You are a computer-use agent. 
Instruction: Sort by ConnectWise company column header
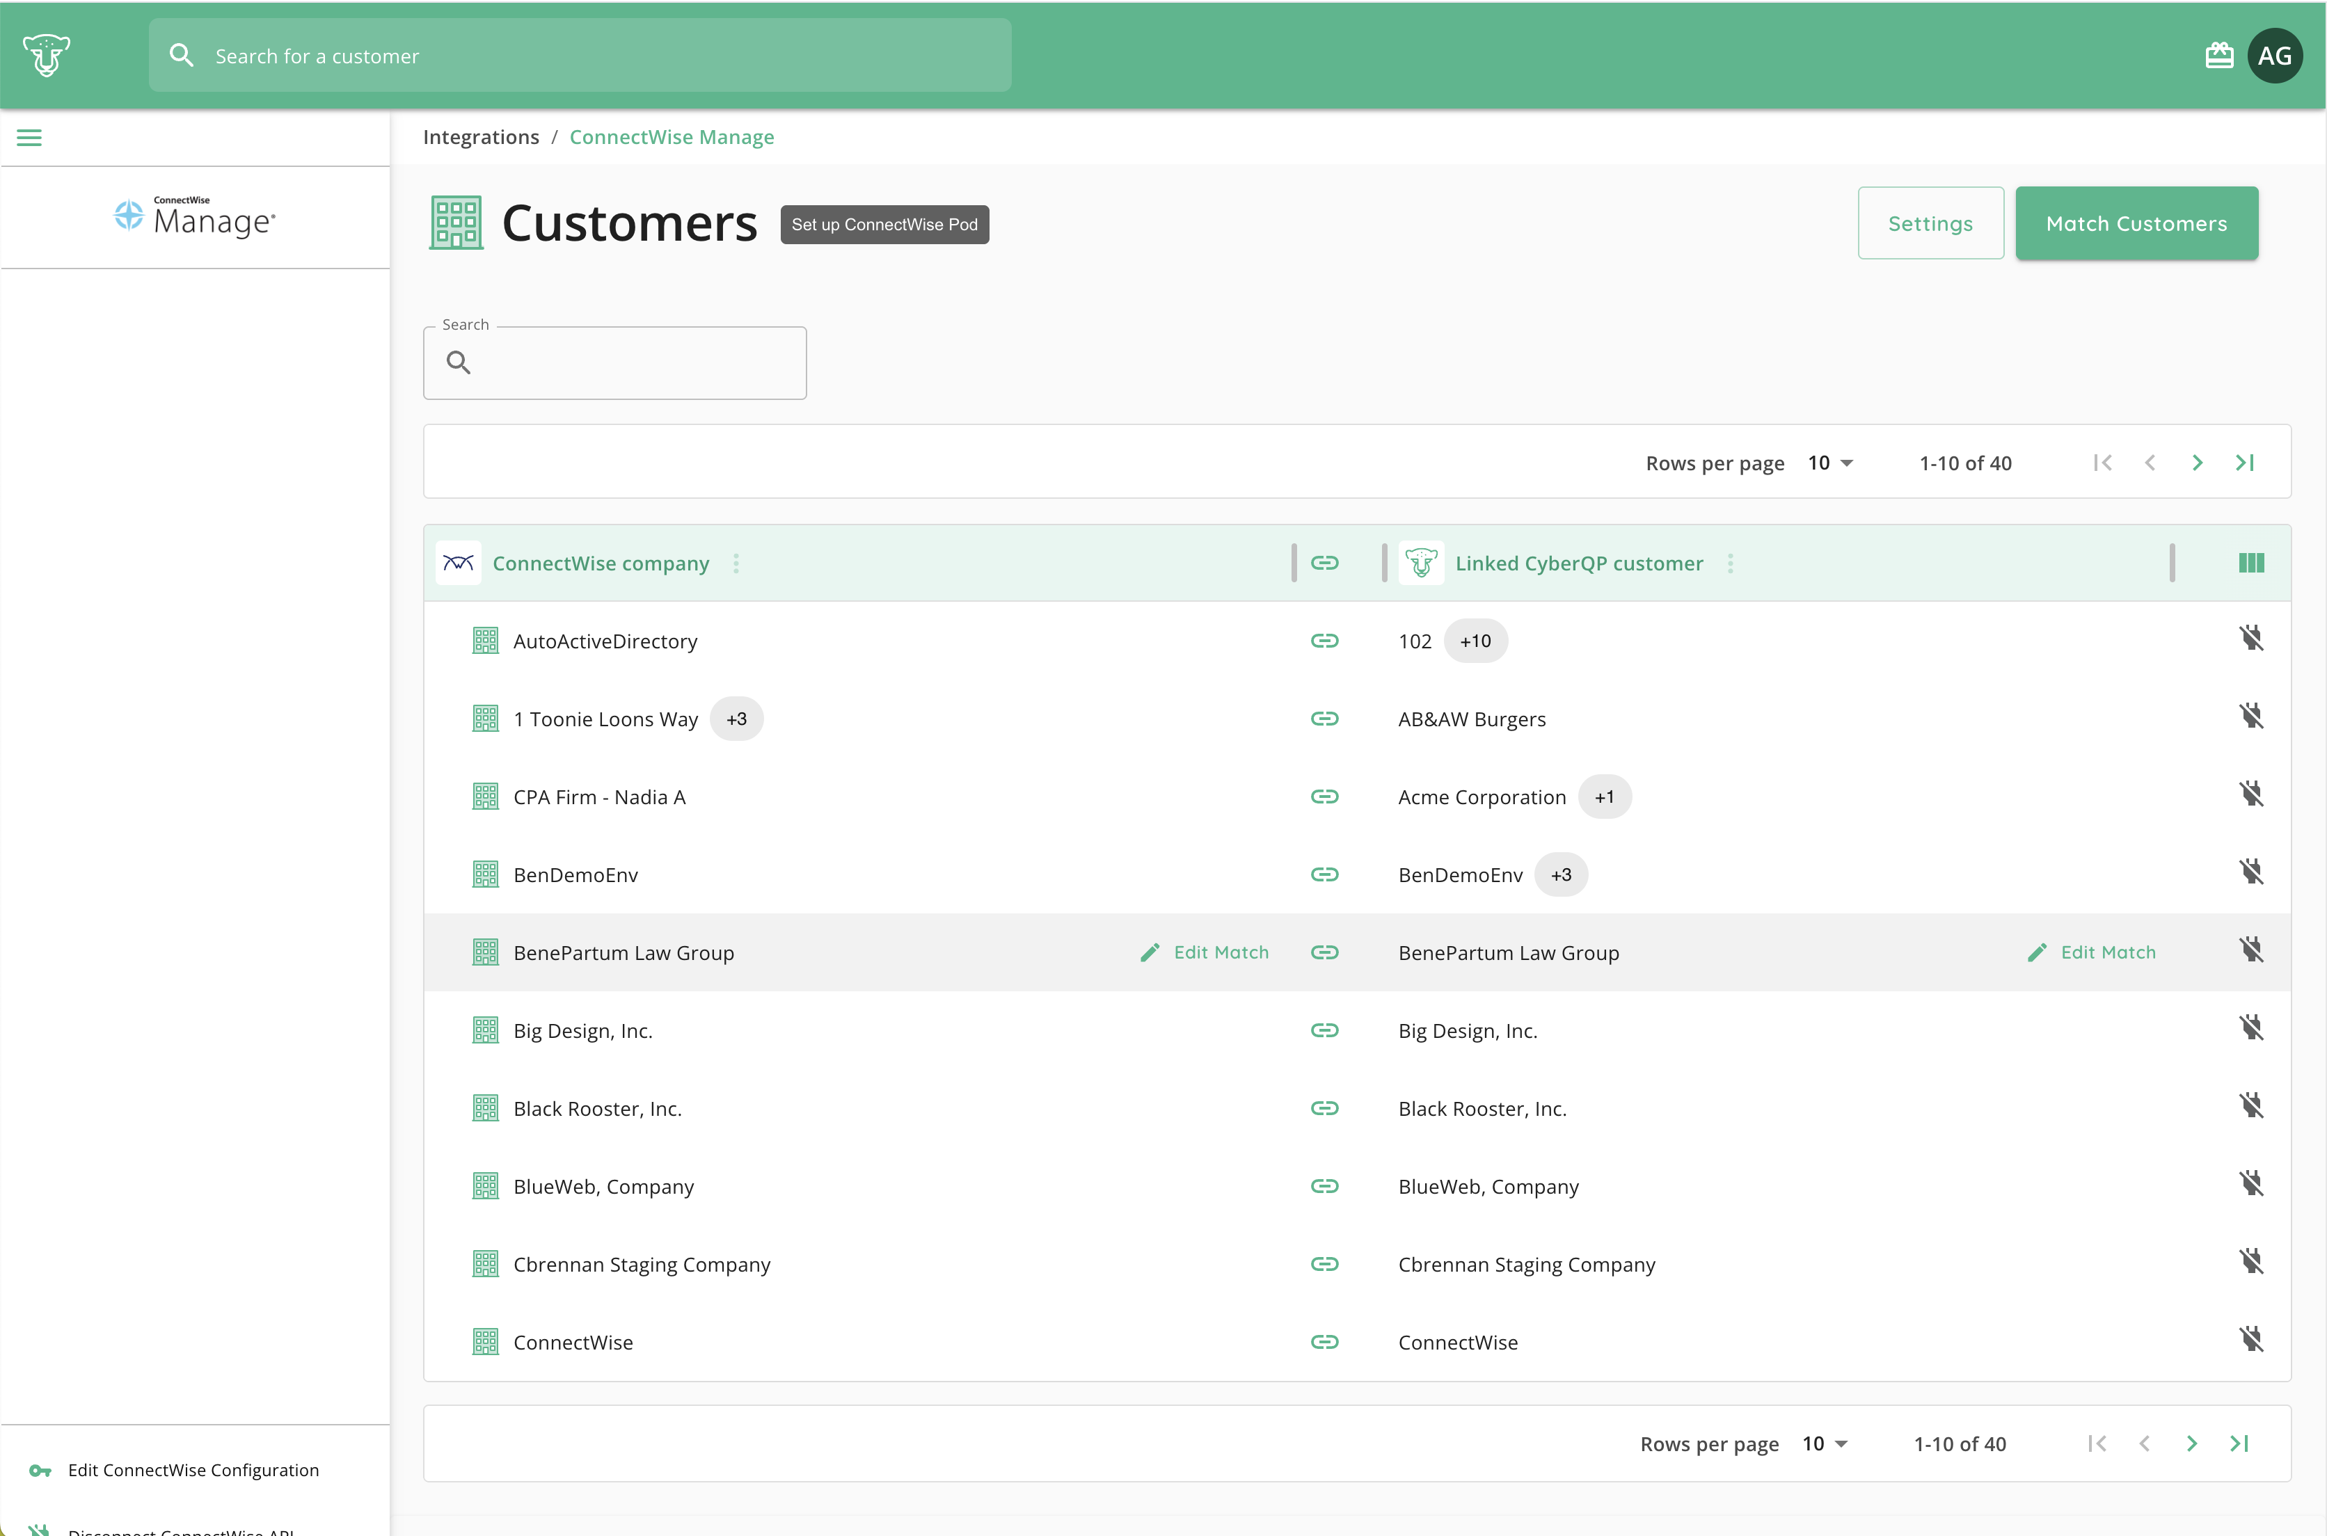point(601,563)
